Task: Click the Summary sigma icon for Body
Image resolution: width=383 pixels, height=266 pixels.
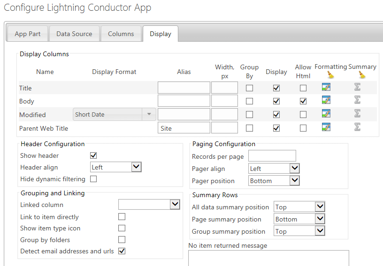Action: pos(357,100)
